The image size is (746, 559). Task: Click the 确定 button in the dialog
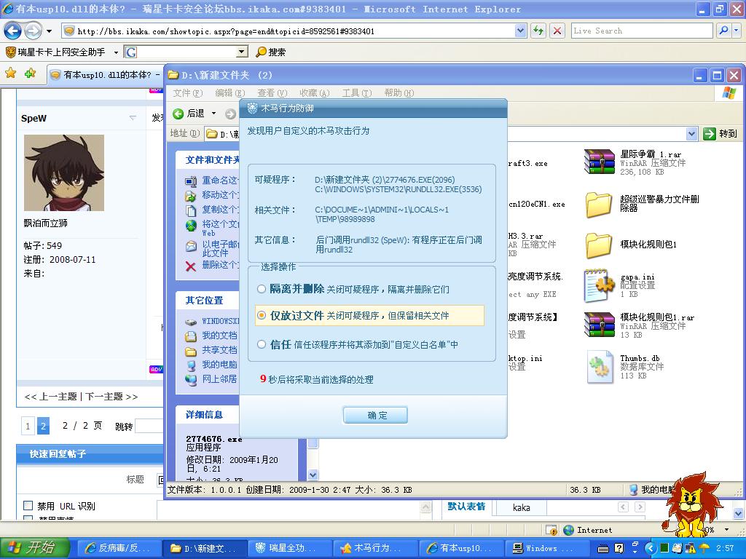375,415
